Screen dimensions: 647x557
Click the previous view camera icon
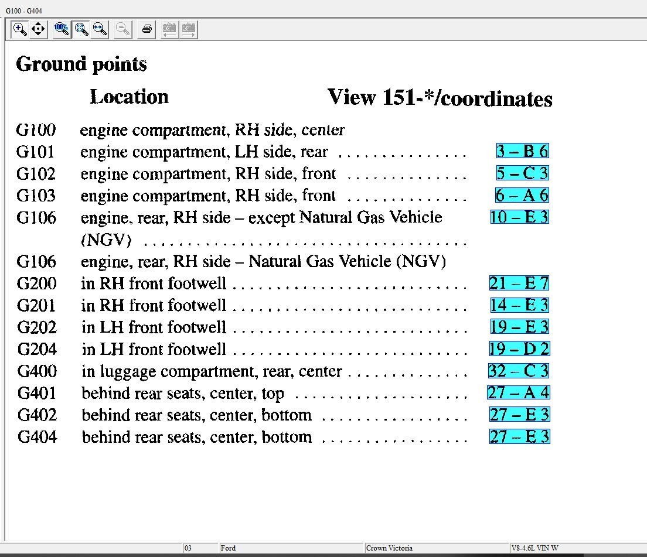[x=169, y=29]
